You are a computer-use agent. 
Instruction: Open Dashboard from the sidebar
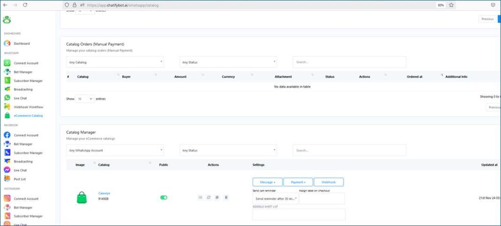22,43
